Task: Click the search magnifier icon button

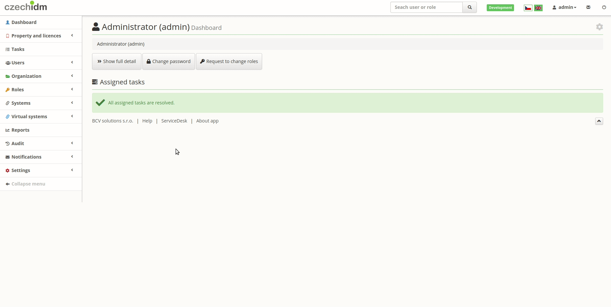Action: 470,7
